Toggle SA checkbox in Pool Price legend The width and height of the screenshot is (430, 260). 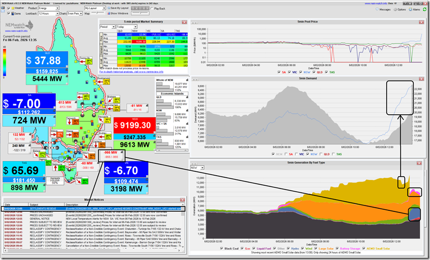pos(279,72)
